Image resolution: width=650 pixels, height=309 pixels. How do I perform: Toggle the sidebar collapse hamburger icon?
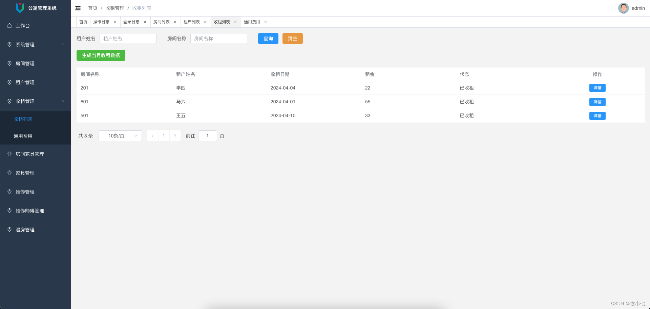point(78,8)
